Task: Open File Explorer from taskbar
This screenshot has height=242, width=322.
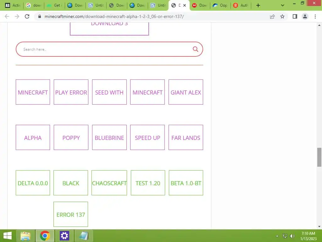Action: [25, 236]
